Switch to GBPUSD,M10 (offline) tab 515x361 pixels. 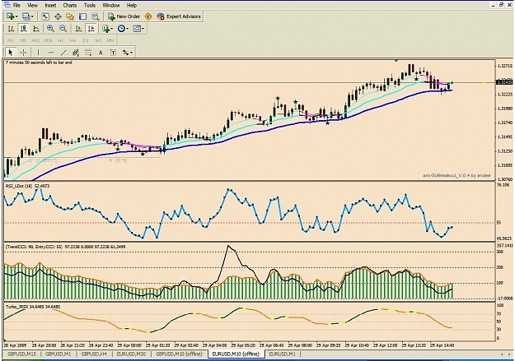click(x=180, y=354)
